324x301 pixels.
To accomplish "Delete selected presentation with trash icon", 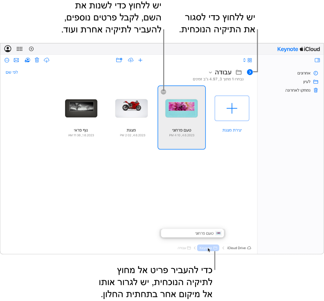I will 37,60.
